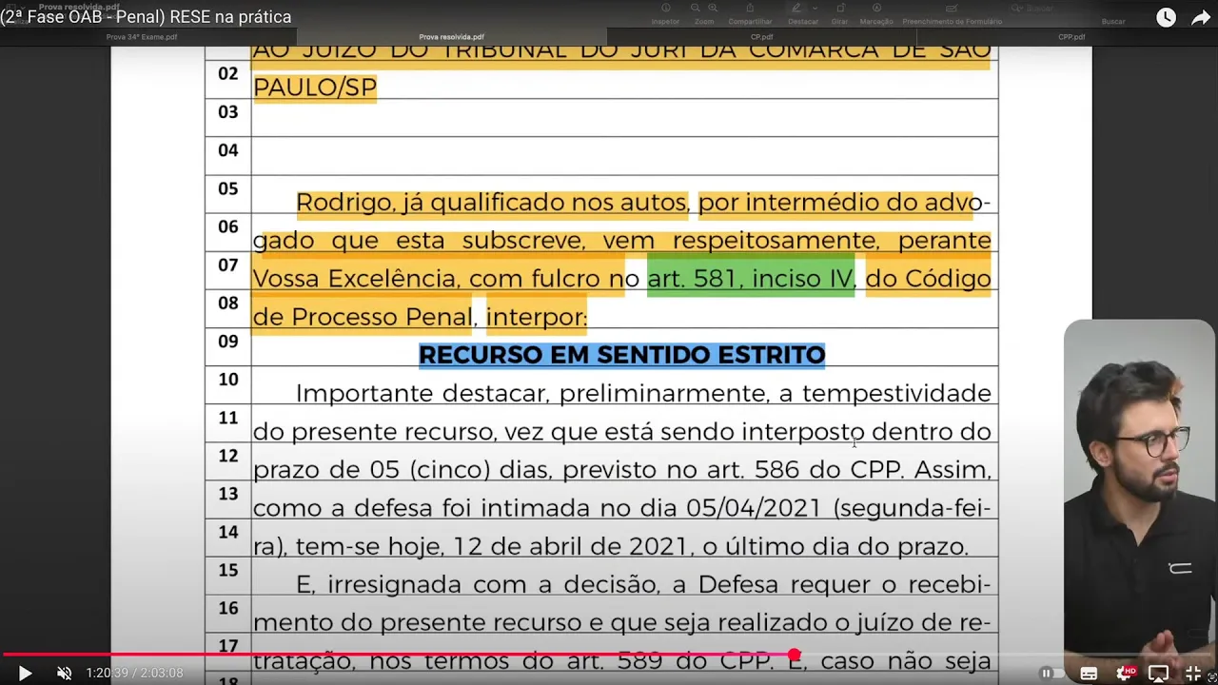Click the elapsed time 1:20:39 display
This screenshot has height=685, width=1218.
click(107, 673)
